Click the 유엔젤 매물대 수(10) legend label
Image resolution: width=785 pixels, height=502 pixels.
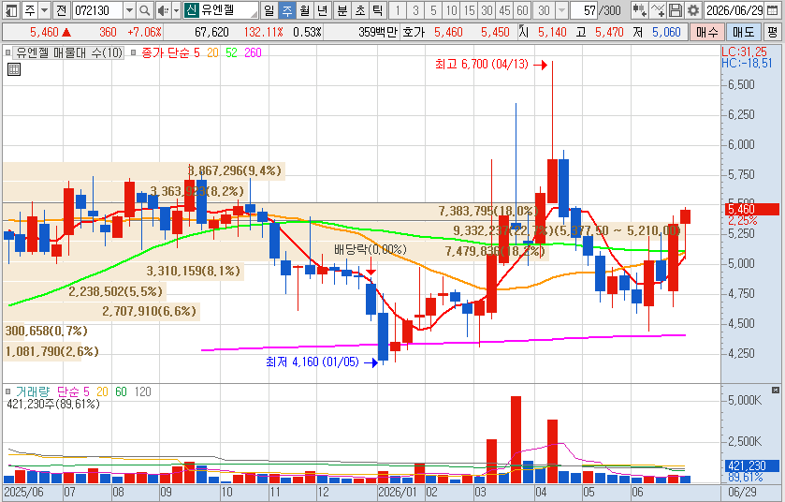click(68, 52)
